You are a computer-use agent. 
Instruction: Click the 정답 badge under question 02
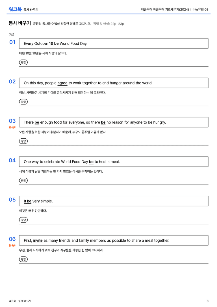(x=23, y=102)
